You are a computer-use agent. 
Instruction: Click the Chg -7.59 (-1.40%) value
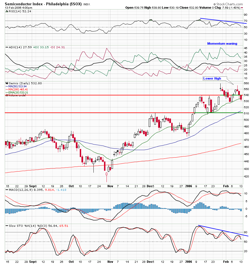click(x=228, y=8)
